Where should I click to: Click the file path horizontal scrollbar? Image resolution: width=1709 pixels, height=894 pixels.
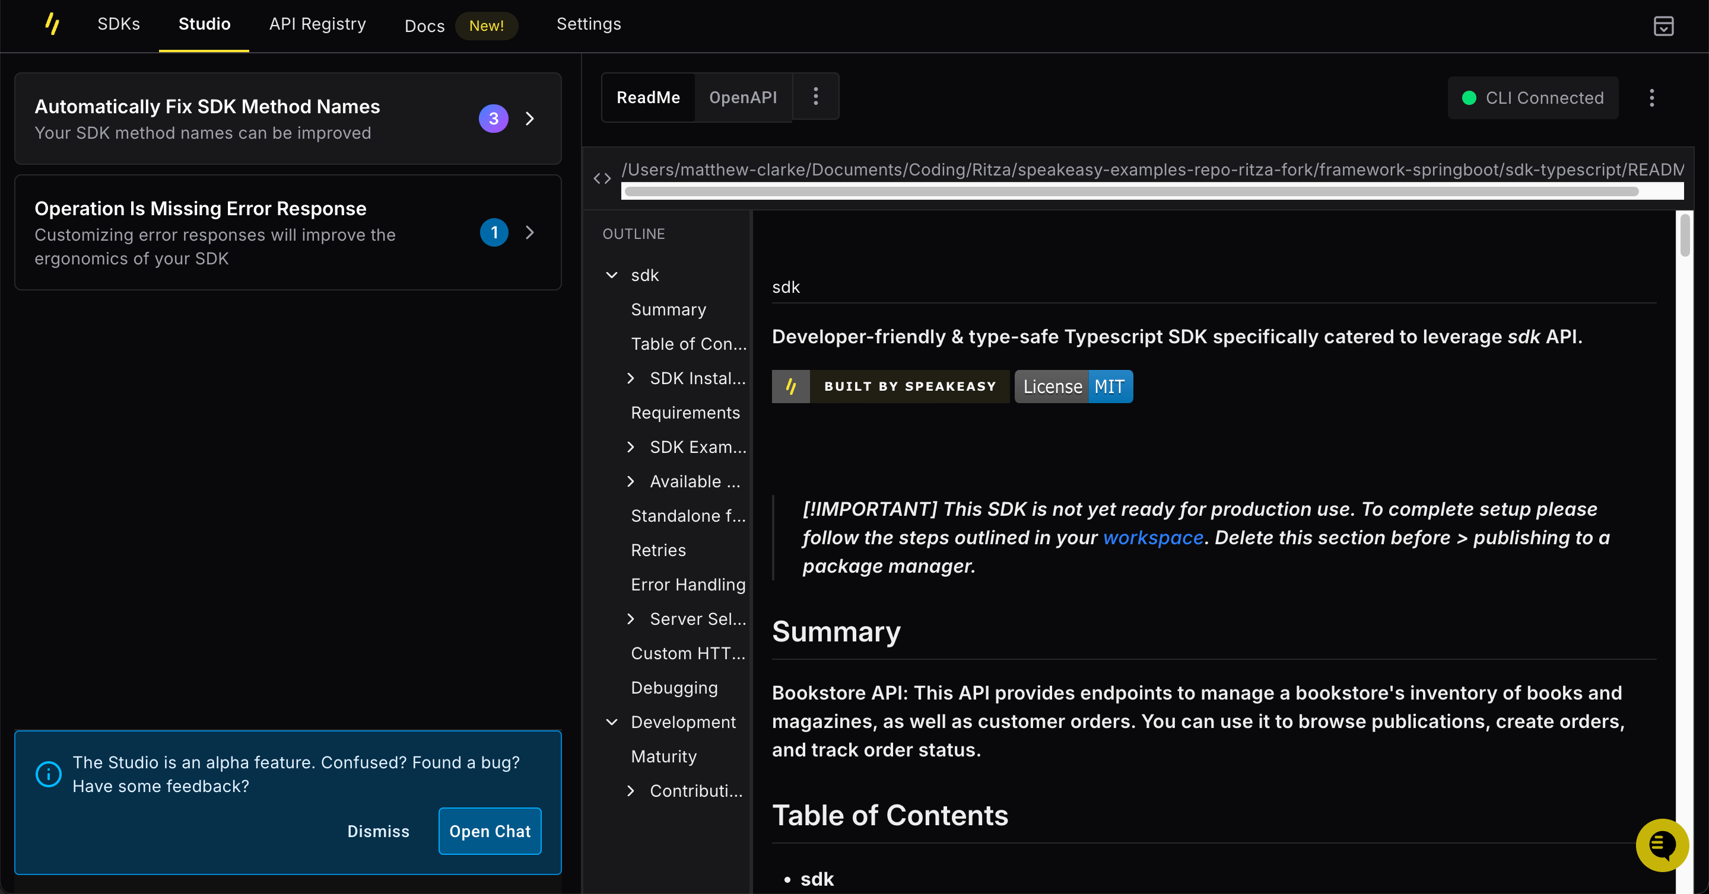click(1130, 191)
